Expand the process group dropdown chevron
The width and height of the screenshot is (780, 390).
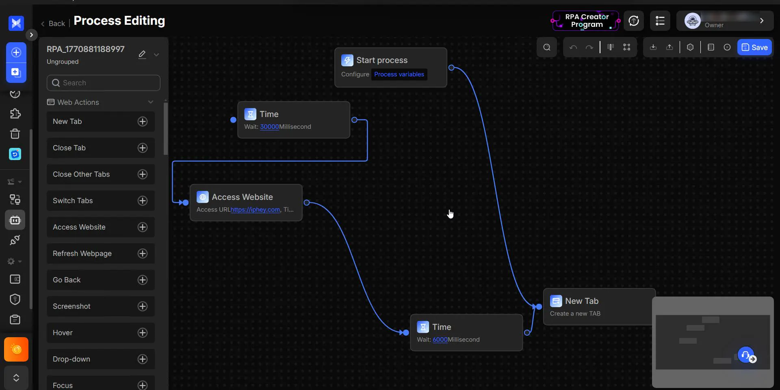[156, 54]
